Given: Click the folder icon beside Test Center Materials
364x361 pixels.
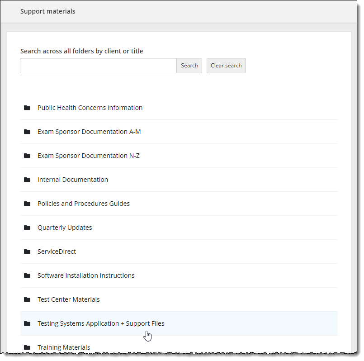Looking at the screenshot, I should pyautogui.click(x=28, y=299).
